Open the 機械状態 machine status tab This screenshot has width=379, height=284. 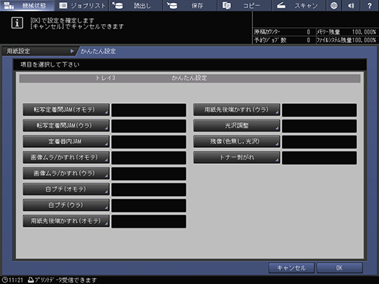coord(27,5)
